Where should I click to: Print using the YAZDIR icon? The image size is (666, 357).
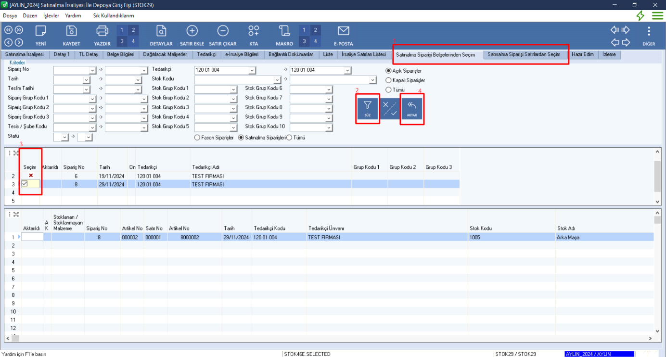pyautogui.click(x=102, y=36)
